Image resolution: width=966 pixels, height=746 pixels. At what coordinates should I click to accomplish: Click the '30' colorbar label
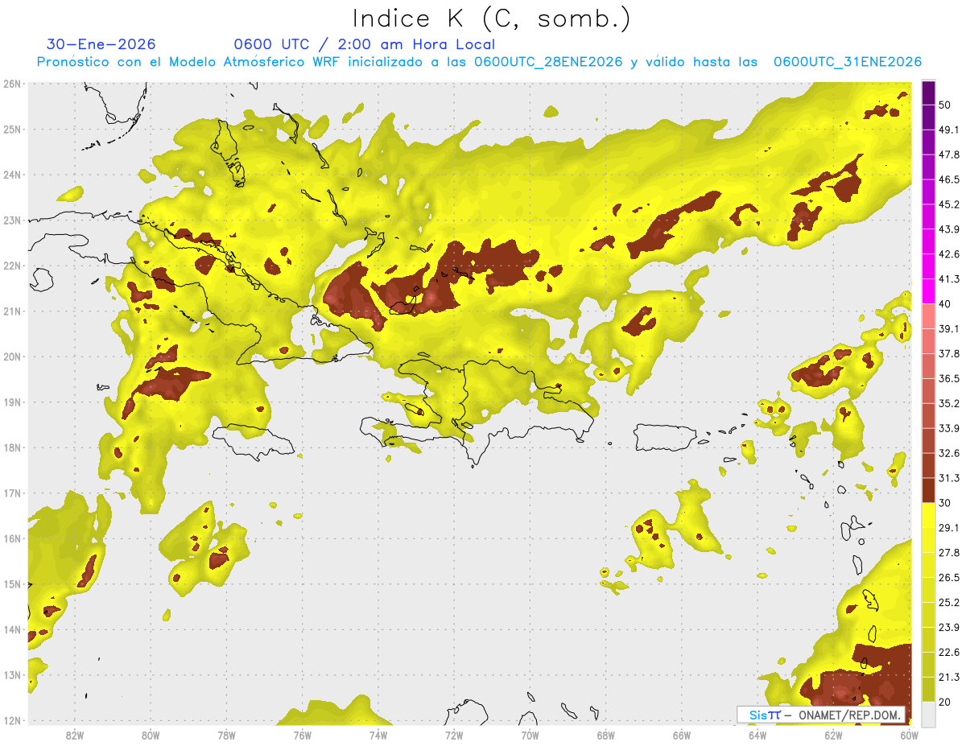coord(945,503)
